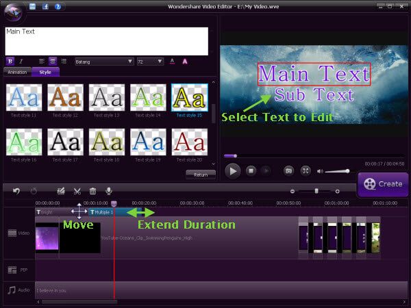Open the help question mark icon
The image size is (411, 308).
click(58, 6)
